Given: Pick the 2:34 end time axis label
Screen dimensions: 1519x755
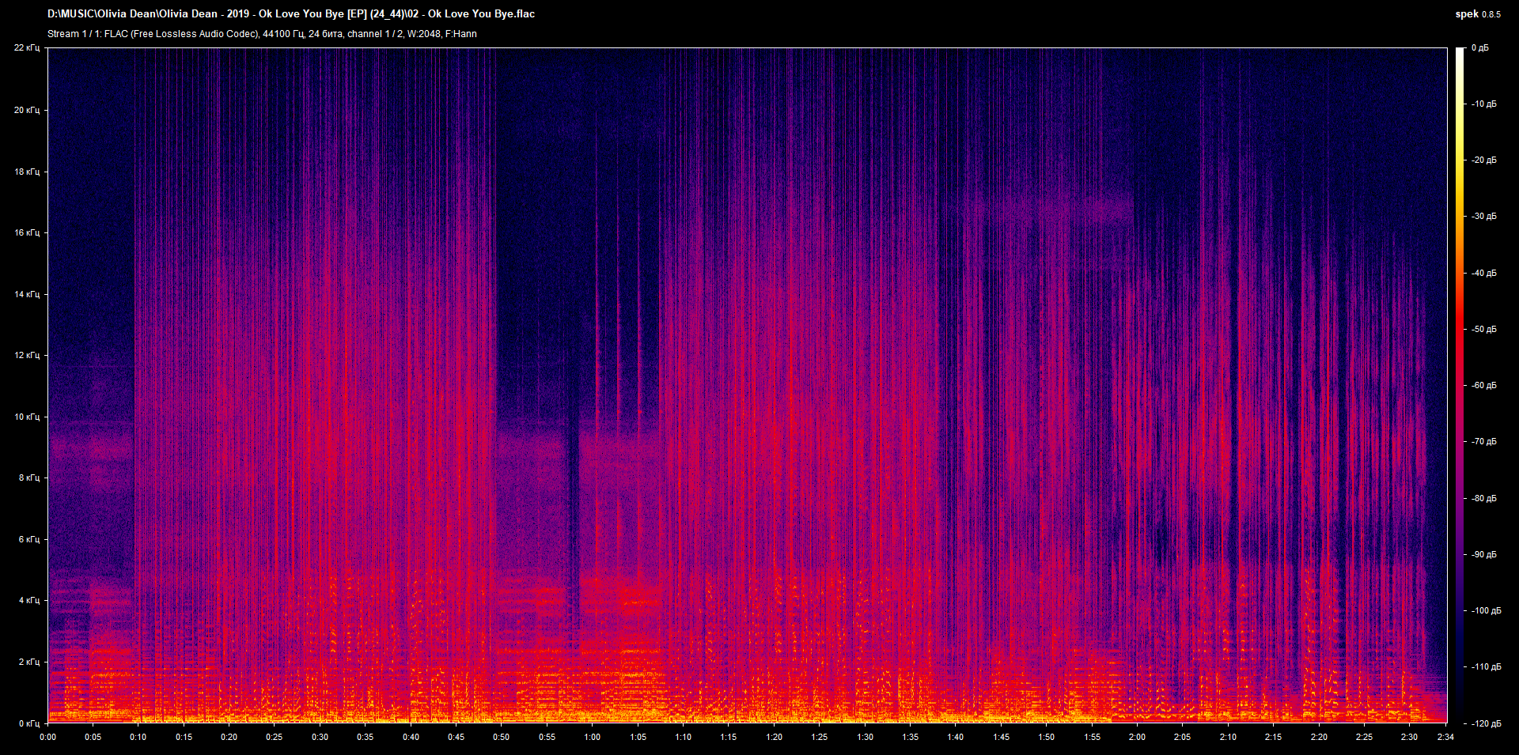Looking at the screenshot, I should click(x=1446, y=737).
